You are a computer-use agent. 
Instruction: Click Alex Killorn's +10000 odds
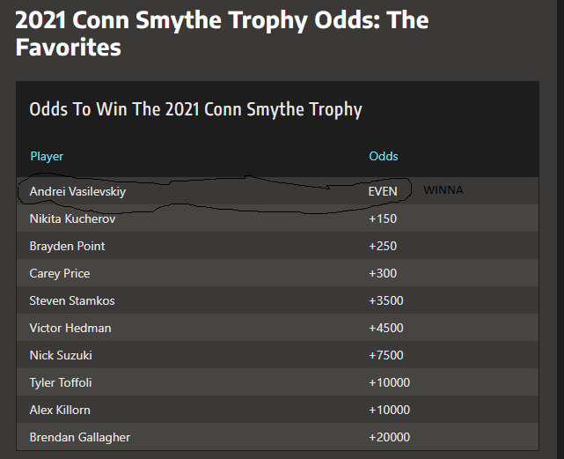(x=389, y=410)
